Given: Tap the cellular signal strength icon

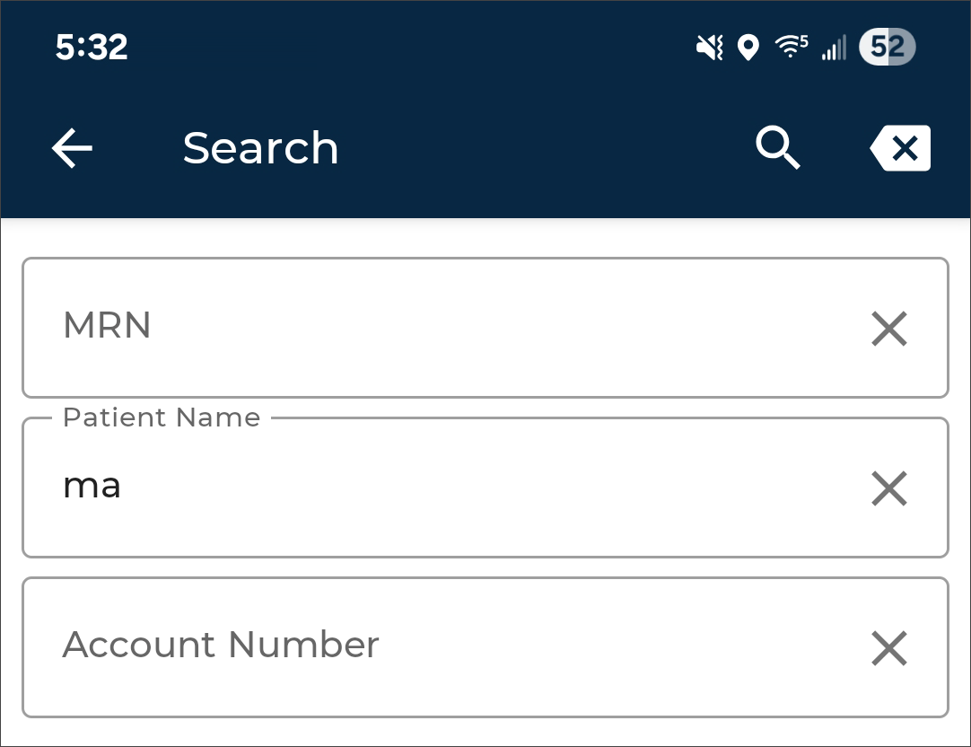Looking at the screenshot, I should [834, 47].
